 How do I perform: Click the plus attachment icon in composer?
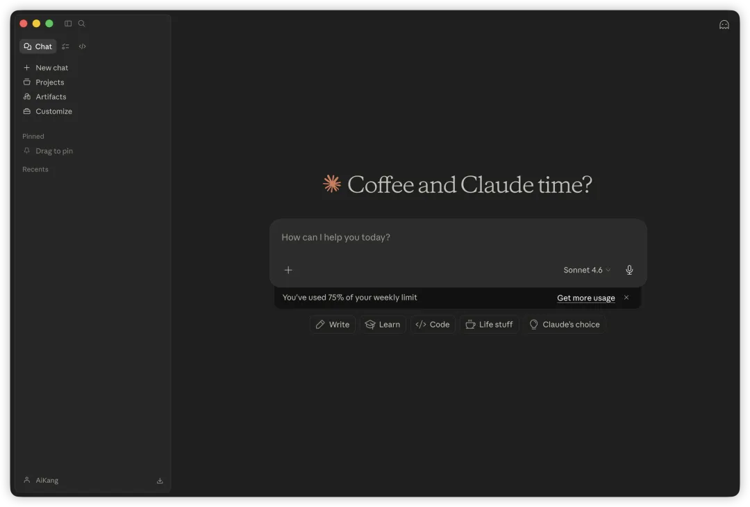(288, 270)
